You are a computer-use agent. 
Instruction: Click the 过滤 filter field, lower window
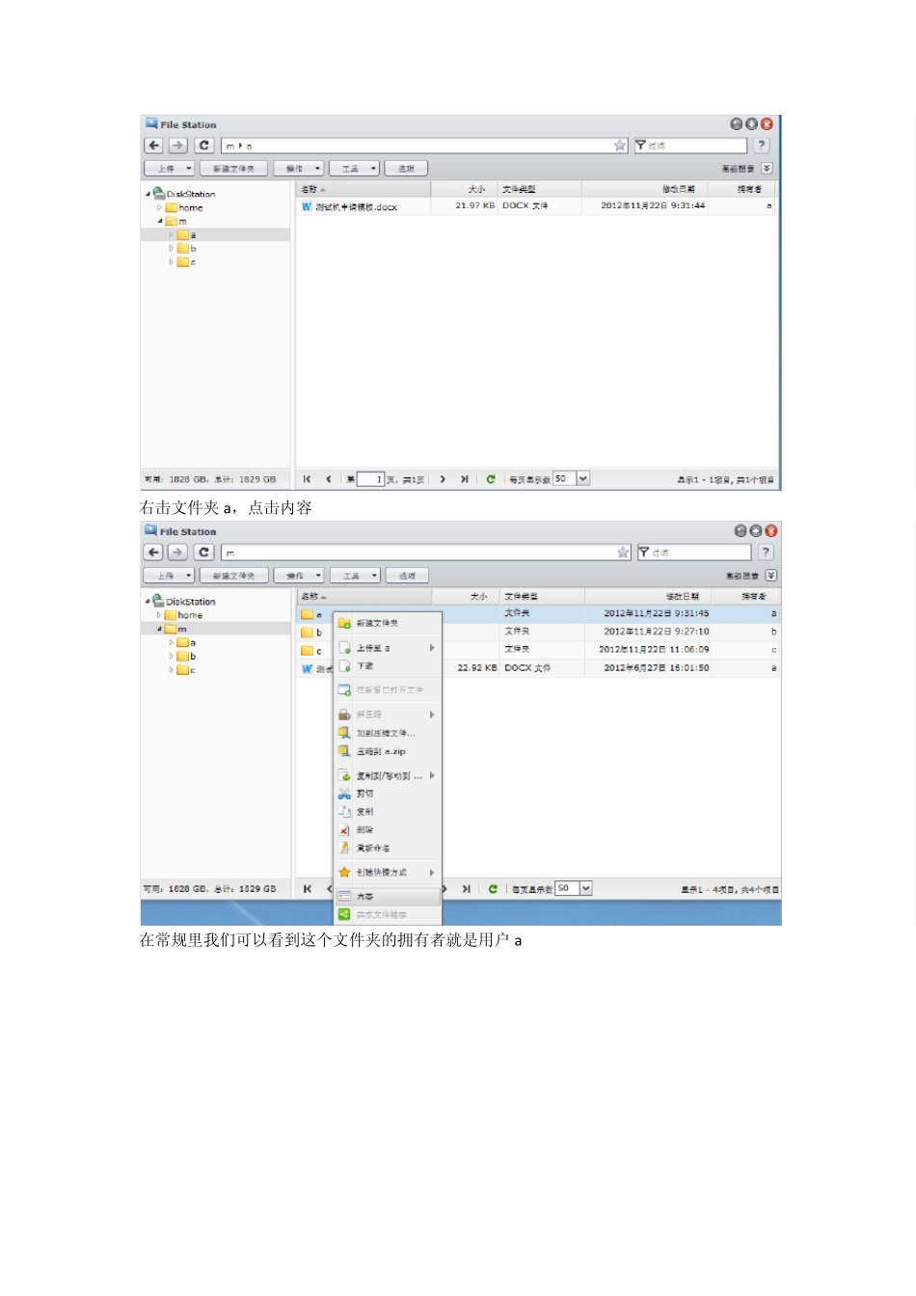(694, 553)
